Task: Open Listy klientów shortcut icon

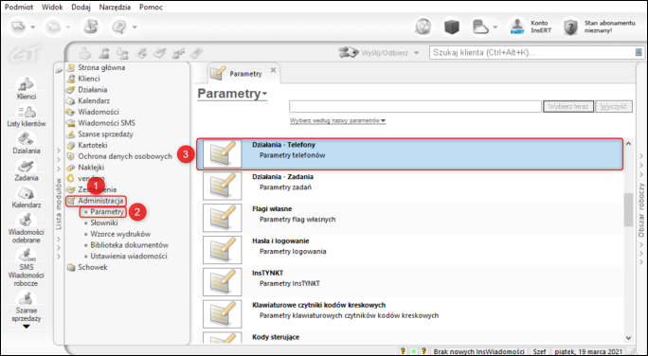Action: pyautogui.click(x=26, y=113)
